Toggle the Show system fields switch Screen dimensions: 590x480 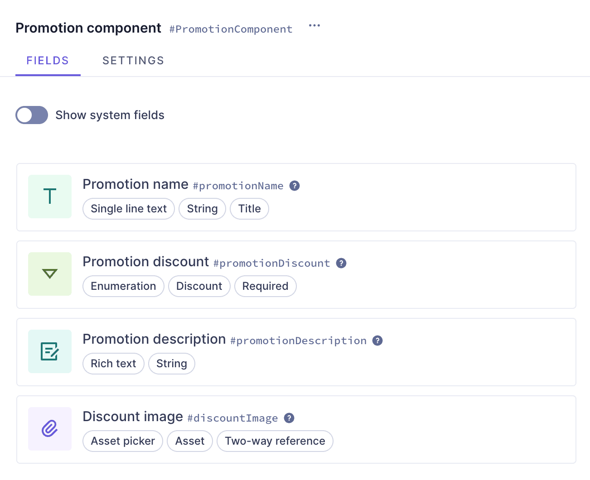32,115
